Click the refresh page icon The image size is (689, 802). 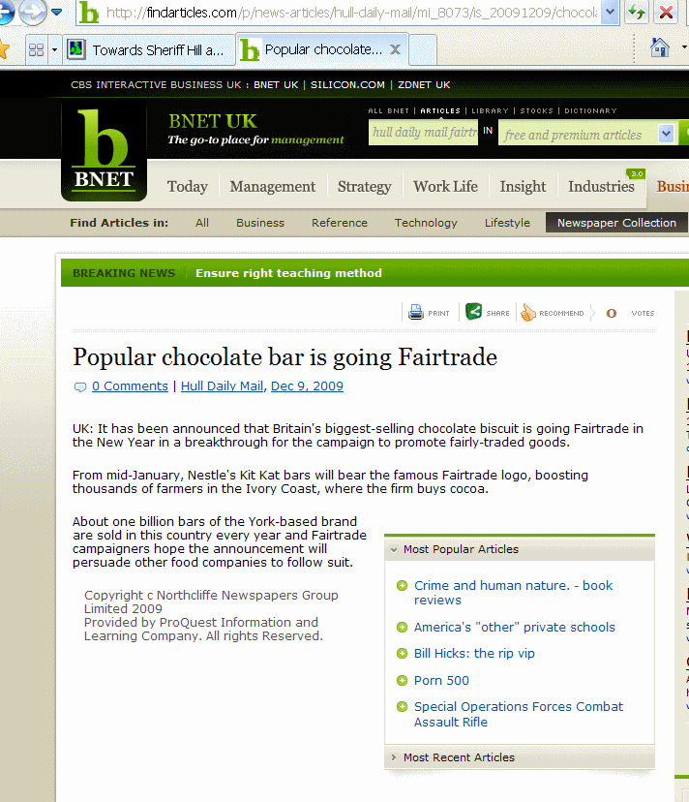(637, 13)
